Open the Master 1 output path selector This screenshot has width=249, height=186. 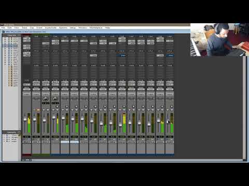coord(26,85)
